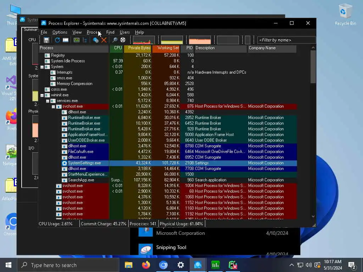The image size is (363, 272).
Task: Click the red X Kill Process icon
Action: [x=104, y=40]
